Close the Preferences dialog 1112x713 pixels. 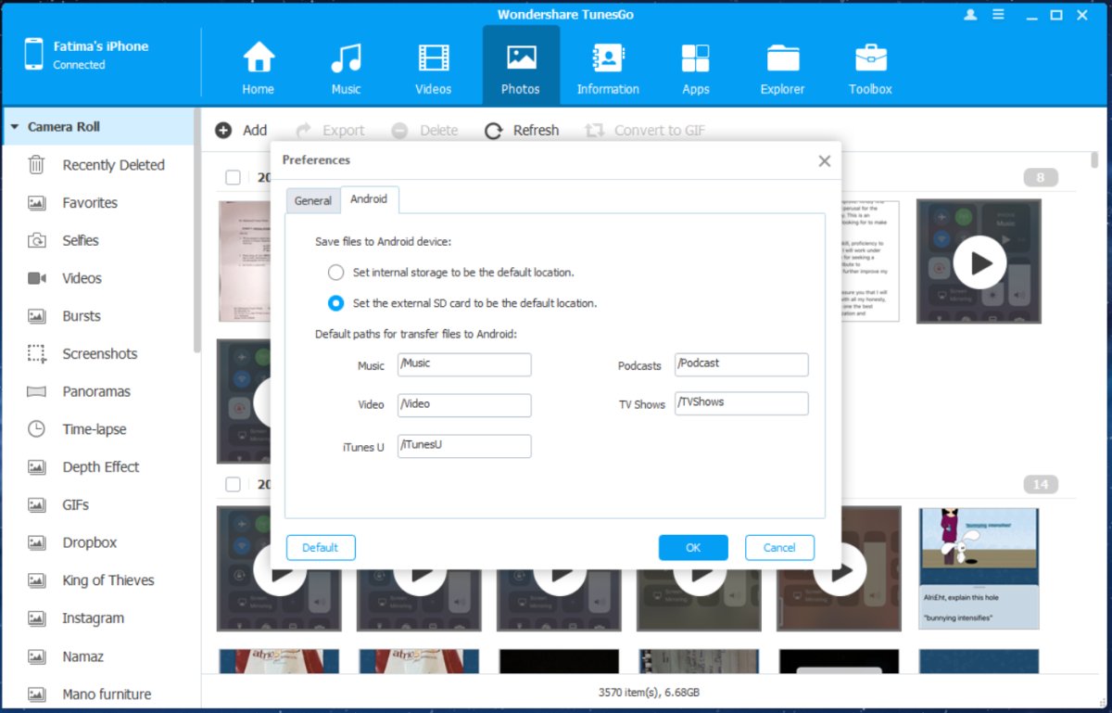(x=825, y=161)
